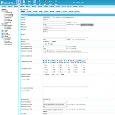Open 管理数据表 in the sidebar tree
This screenshot has height=115, width=115.
click(8, 29)
